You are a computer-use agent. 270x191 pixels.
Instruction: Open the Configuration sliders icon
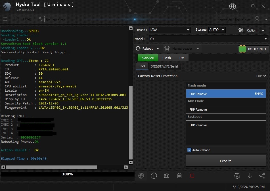coord(42,19)
